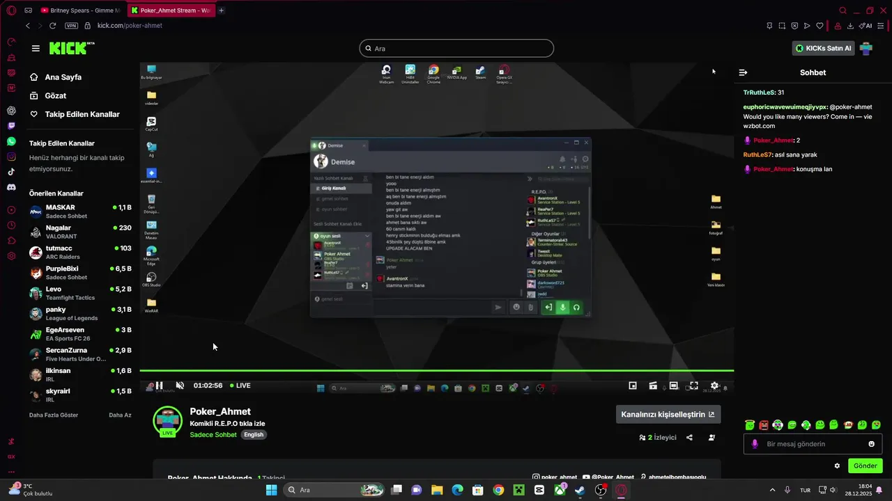Open Discord in Opera sidebar
Image resolution: width=892 pixels, height=501 pixels.
[11, 187]
